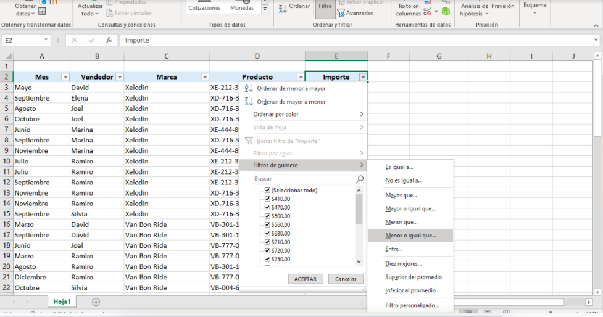
Task: Click the formula confirm checkmark icon
Action: [x=91, y=40]
